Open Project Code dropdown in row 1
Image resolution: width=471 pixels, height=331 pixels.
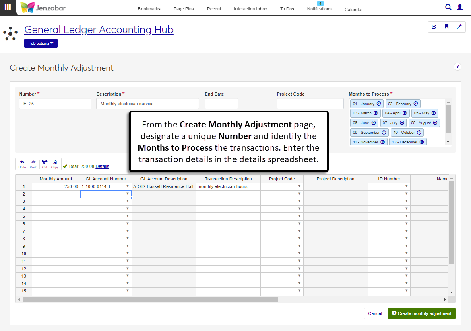tap(299, 186)
